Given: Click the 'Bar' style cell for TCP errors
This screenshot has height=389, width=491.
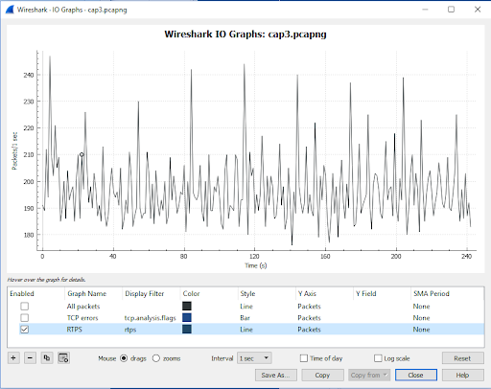Looking at the screenshot, I should [x=245, y=318].
